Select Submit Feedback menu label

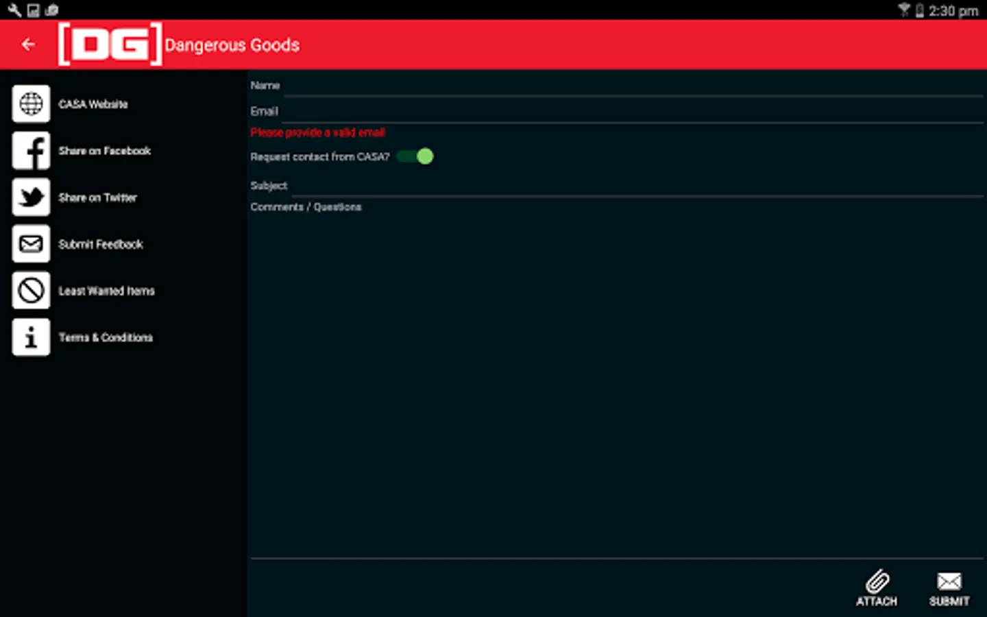[101, 244]
